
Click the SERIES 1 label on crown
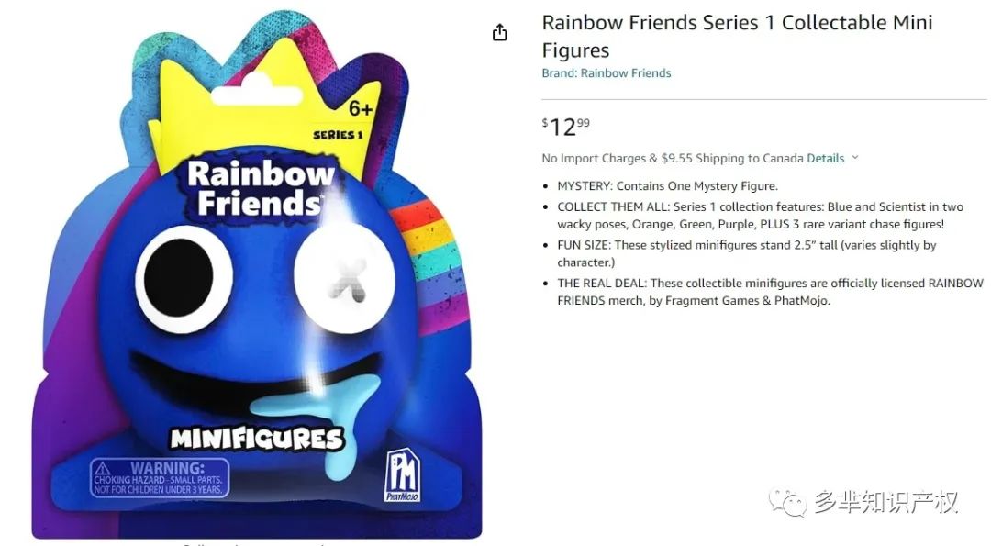[338, 135]
